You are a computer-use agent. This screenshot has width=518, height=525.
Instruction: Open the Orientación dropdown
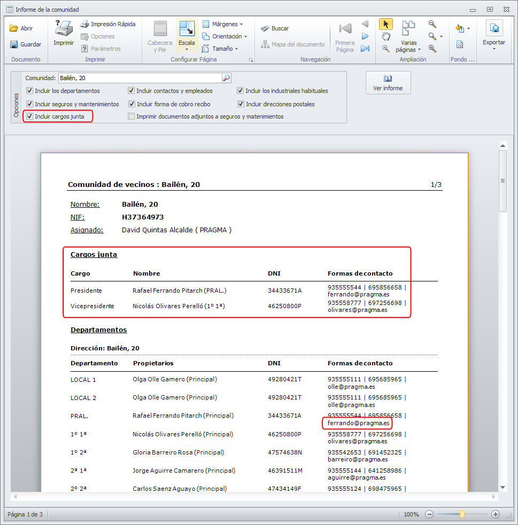225,36
